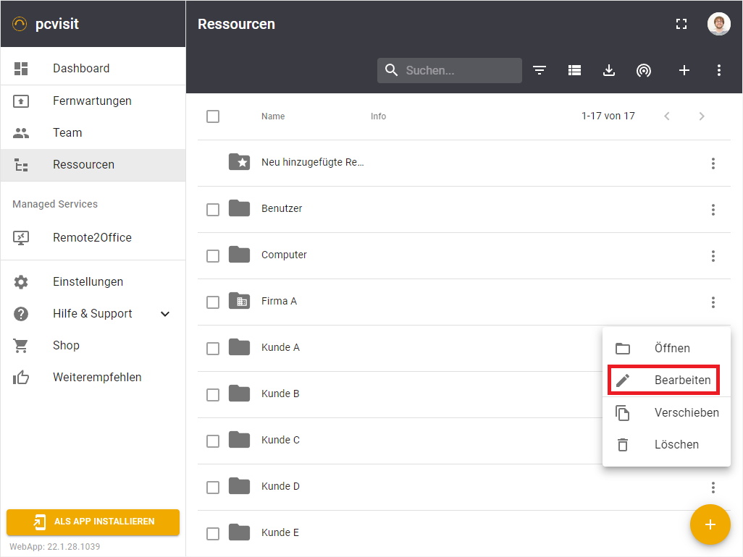Check the Benutzer folder checkbox

pyautogui.click(x=213, y=209)
